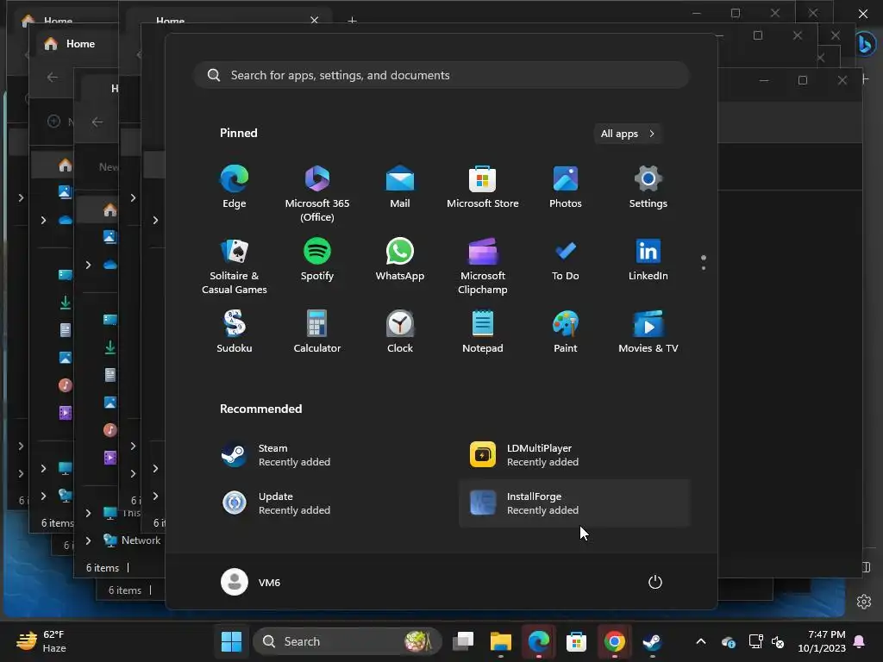This screenshot has width=883, height=662.
Task: Open Steam from the taskbar
Action: click(x=652, y=641)
